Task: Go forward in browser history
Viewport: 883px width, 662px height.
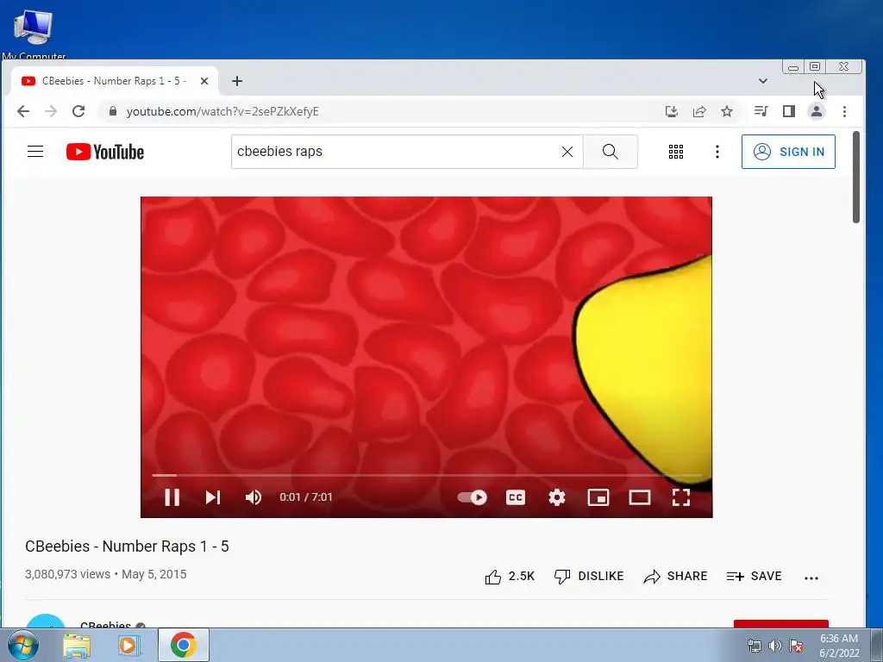Action: click(51, 111)
